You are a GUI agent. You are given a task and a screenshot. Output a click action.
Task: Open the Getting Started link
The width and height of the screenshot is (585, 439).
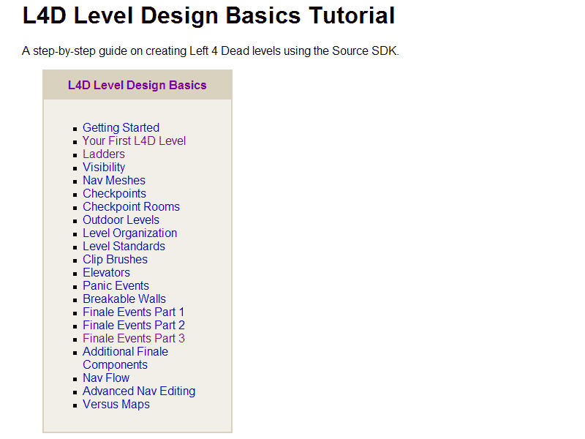[121, 128]
